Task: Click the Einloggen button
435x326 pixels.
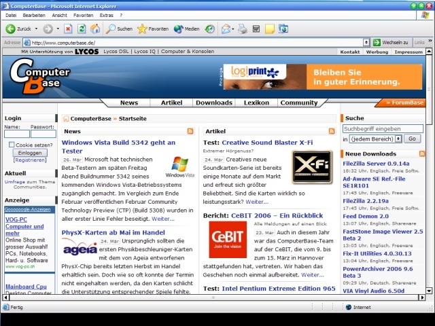Action: tap(30, 153)
